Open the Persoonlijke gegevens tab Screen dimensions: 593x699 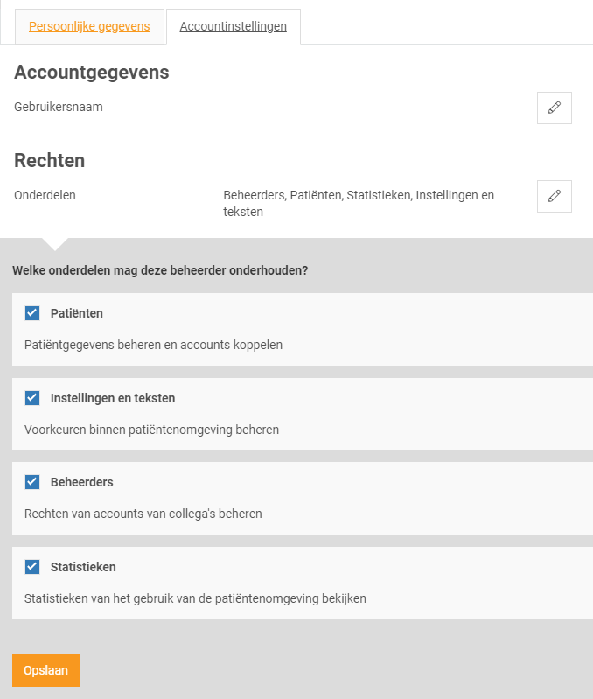pyautogui.click(x=89, y=26)
